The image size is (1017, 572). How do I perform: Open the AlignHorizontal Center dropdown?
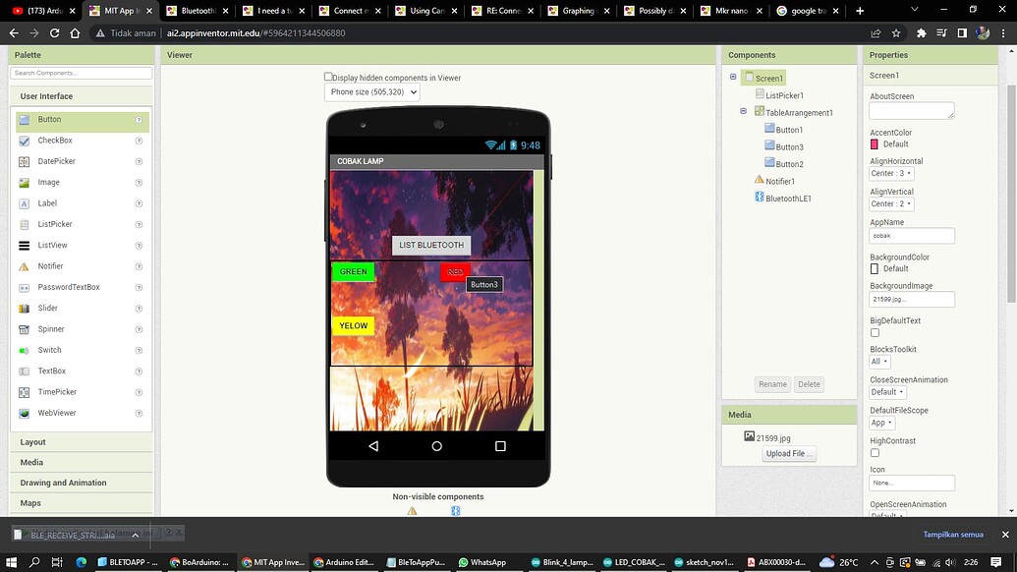tap(891, 173)
